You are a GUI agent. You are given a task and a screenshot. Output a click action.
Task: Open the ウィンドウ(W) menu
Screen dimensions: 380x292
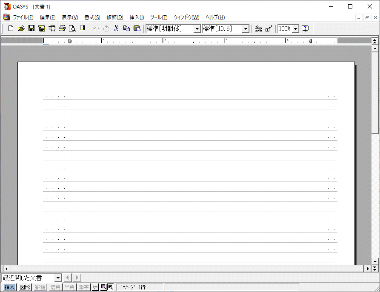[x=186, y=17]
